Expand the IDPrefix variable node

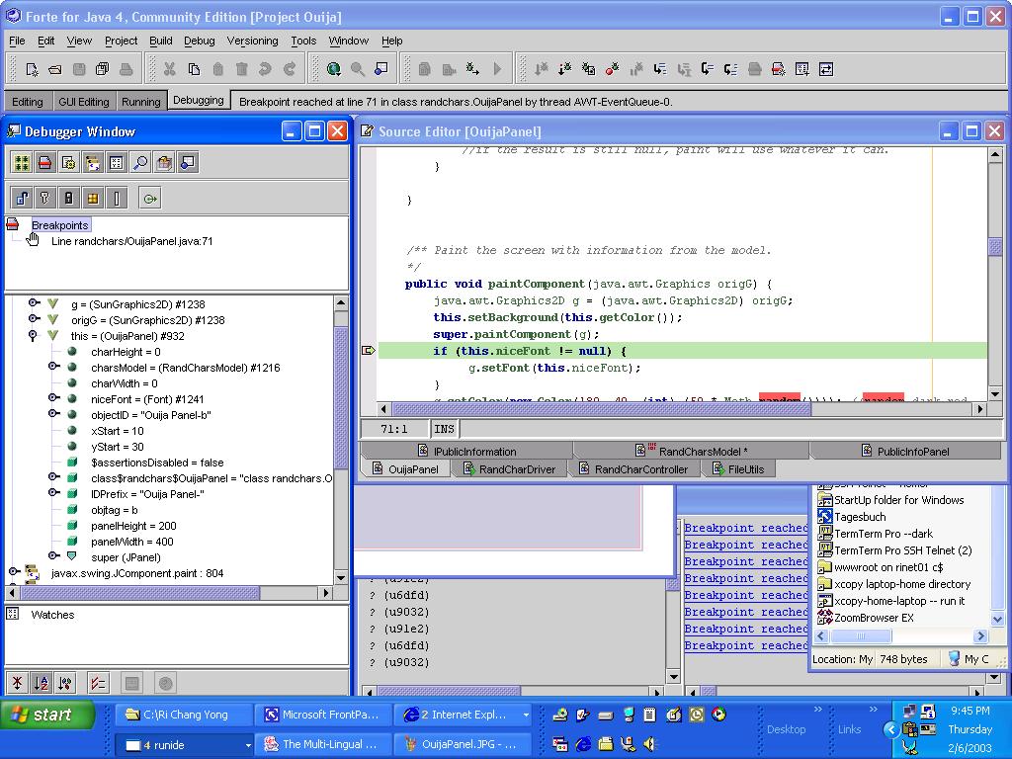[53, 494]
